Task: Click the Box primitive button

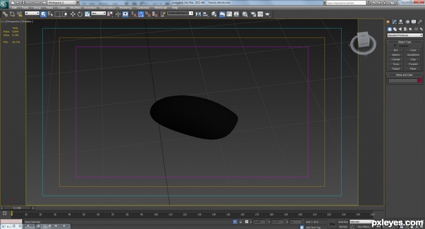Action: (396, 50)
